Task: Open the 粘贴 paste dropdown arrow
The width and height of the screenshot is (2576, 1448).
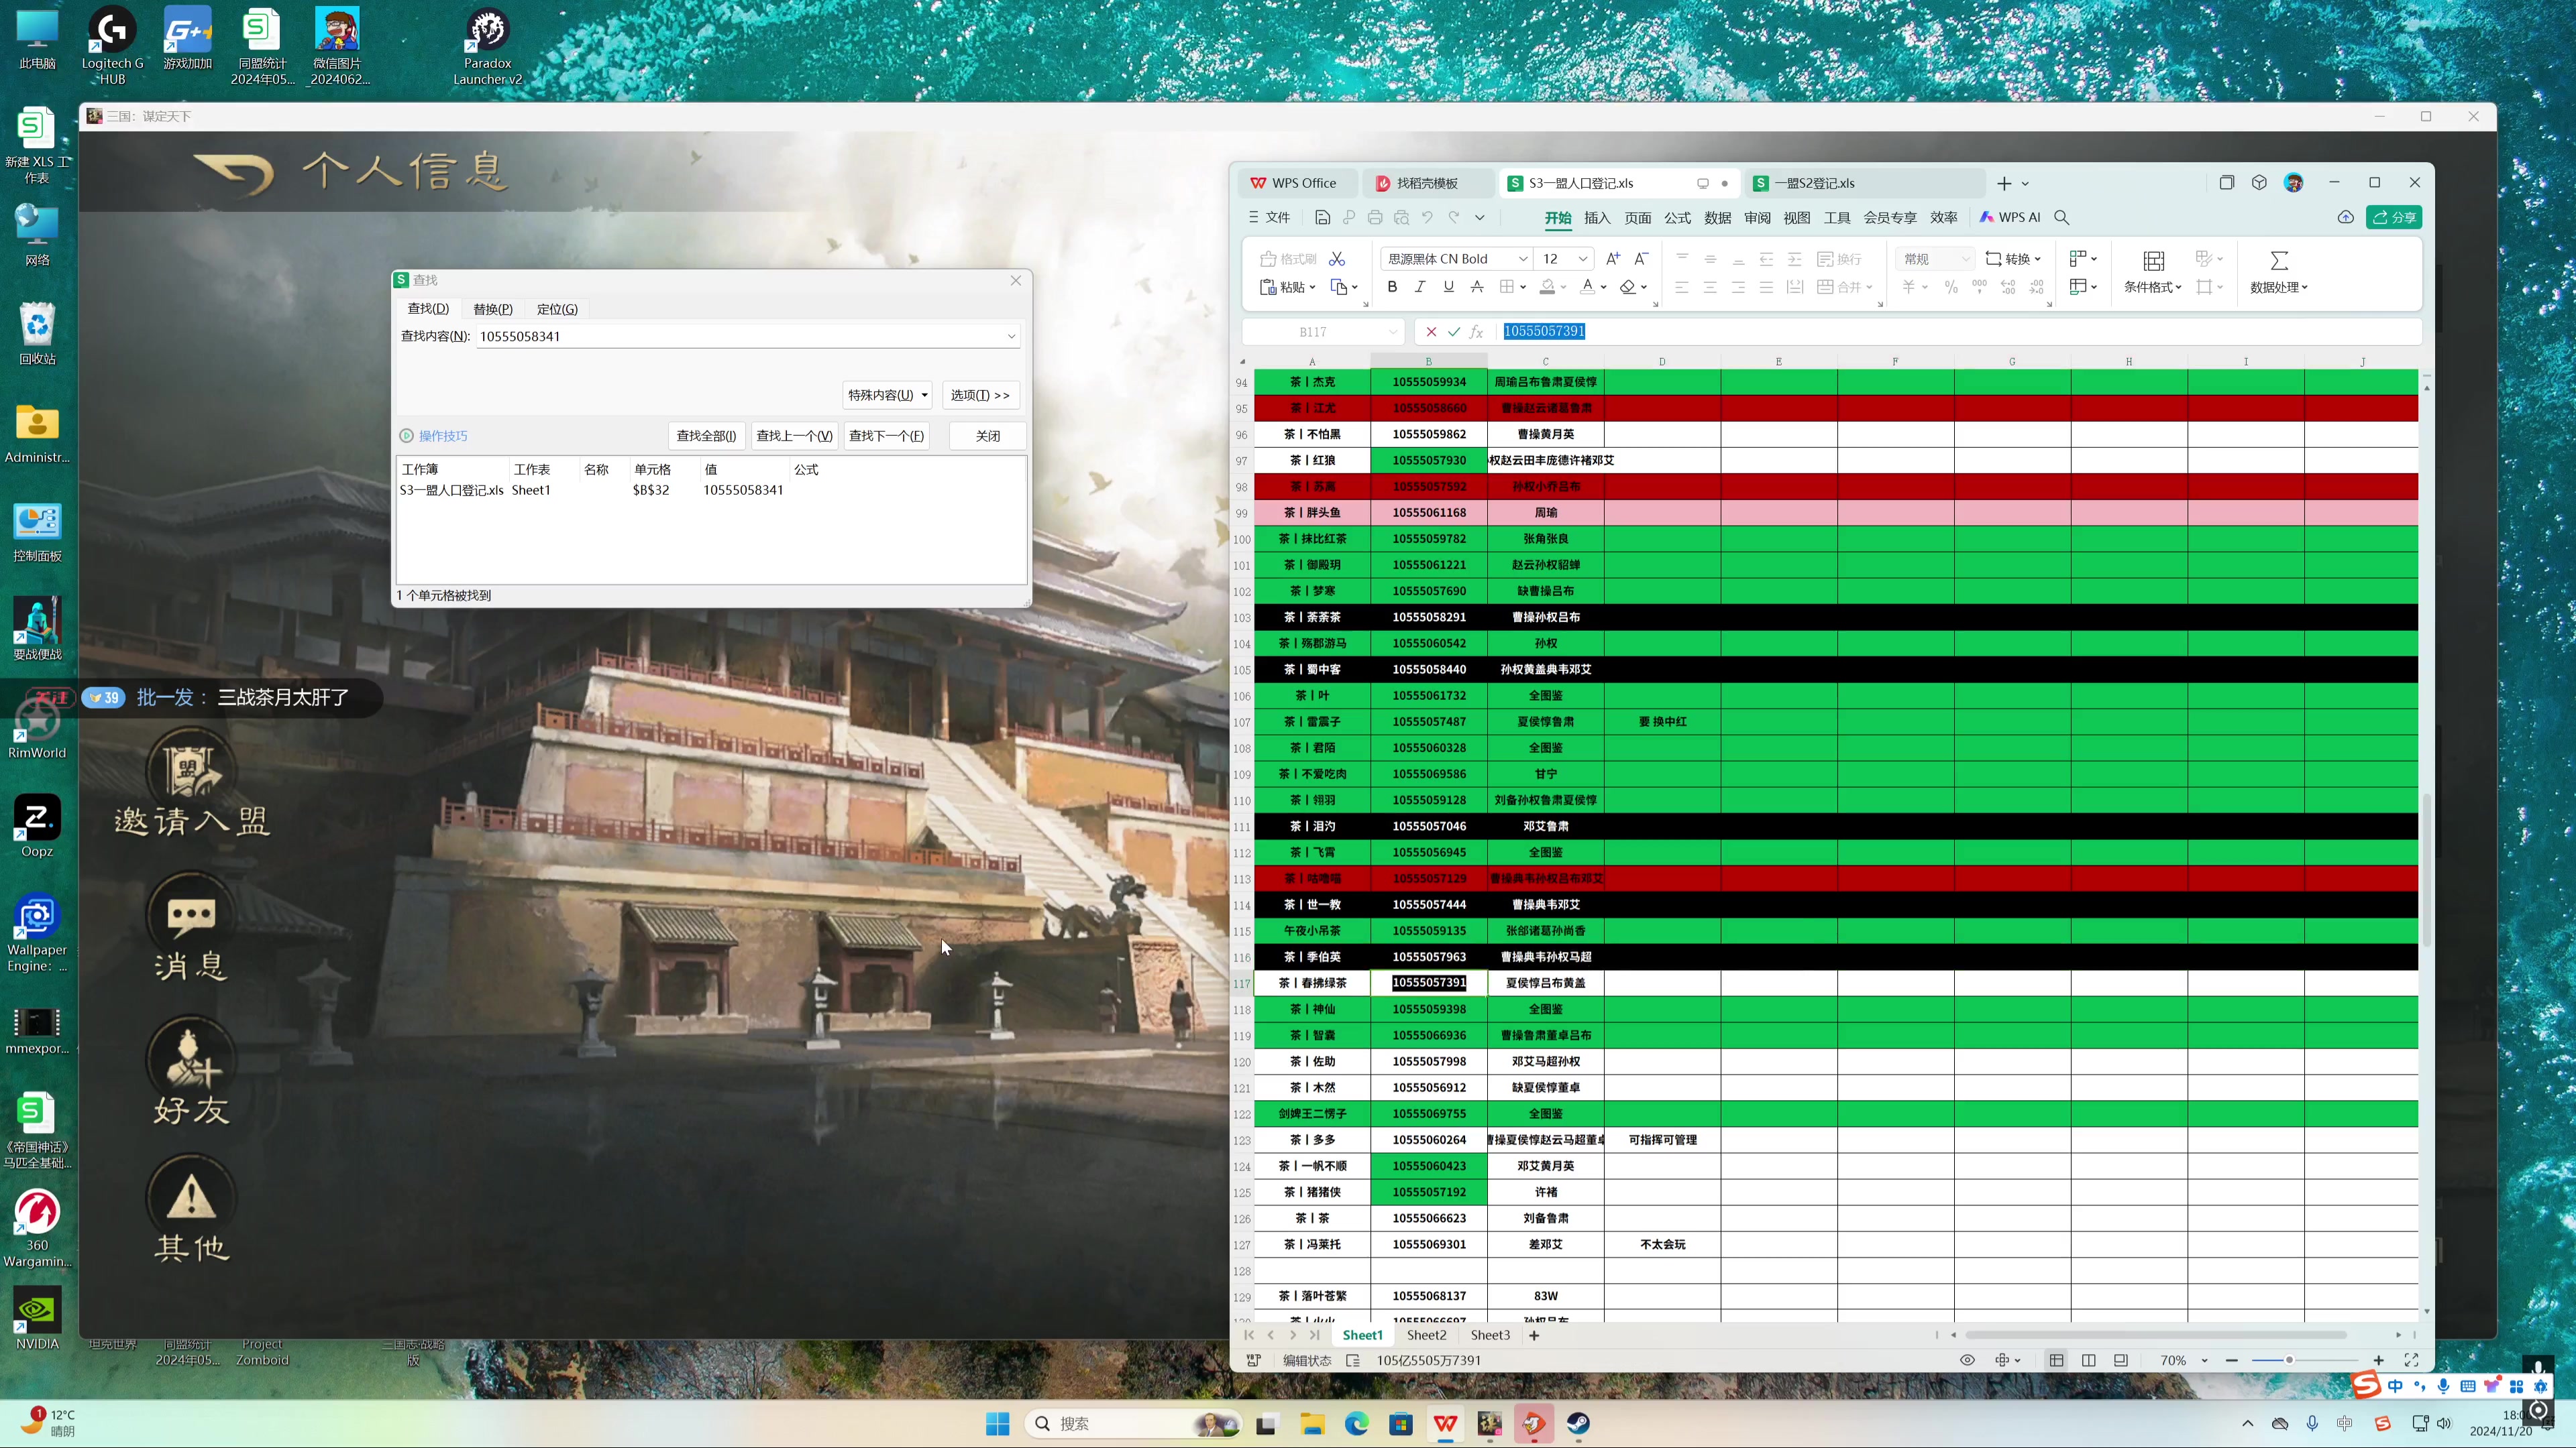Action: (x=1312, y=287)
